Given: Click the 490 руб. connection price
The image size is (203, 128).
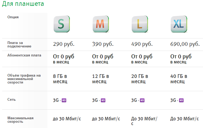Looking at the screenshot, I should [142, 44].
